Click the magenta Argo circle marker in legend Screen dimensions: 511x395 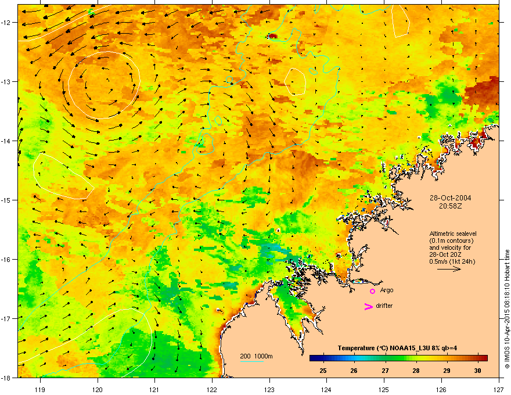point(372,291)
